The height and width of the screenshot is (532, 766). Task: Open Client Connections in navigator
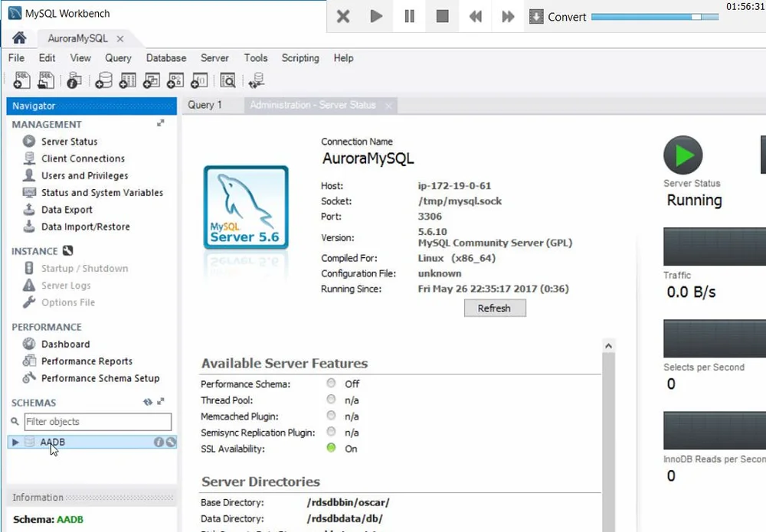click(x=83, y=158)
